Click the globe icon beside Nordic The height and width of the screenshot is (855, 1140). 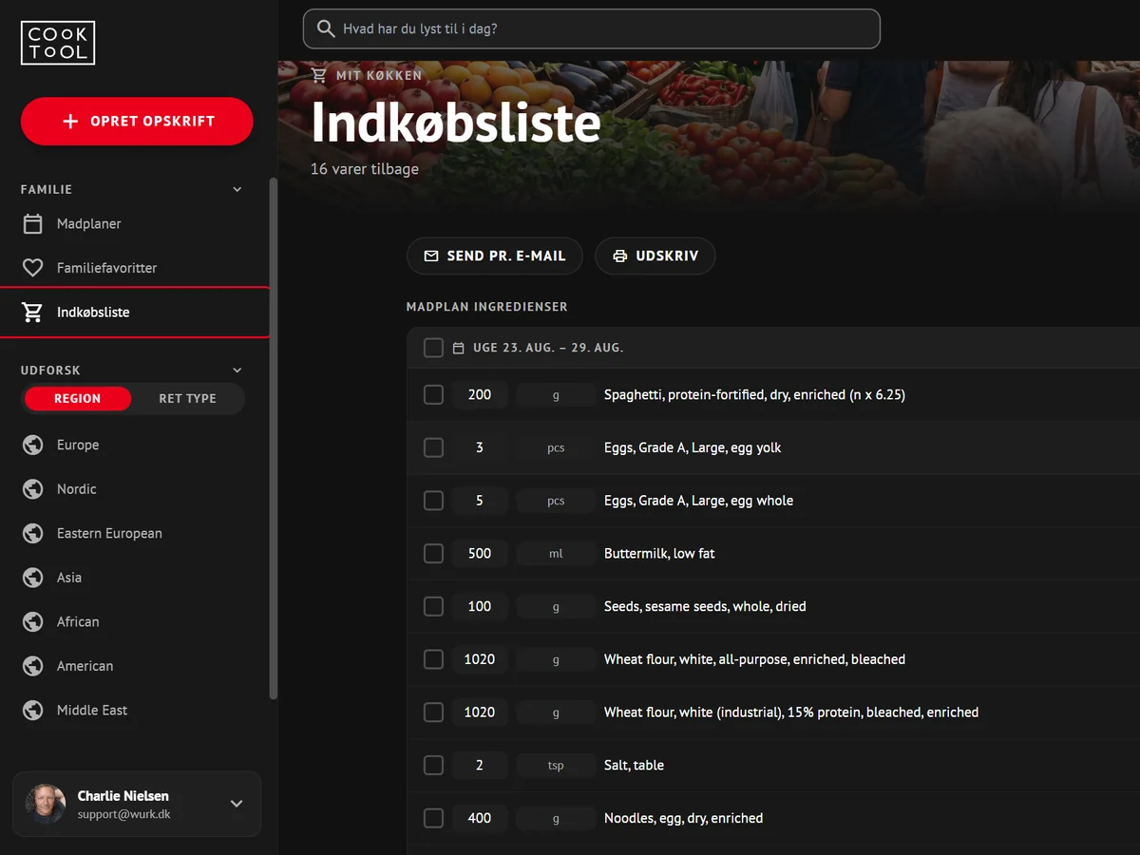click(x=33, y=489)
